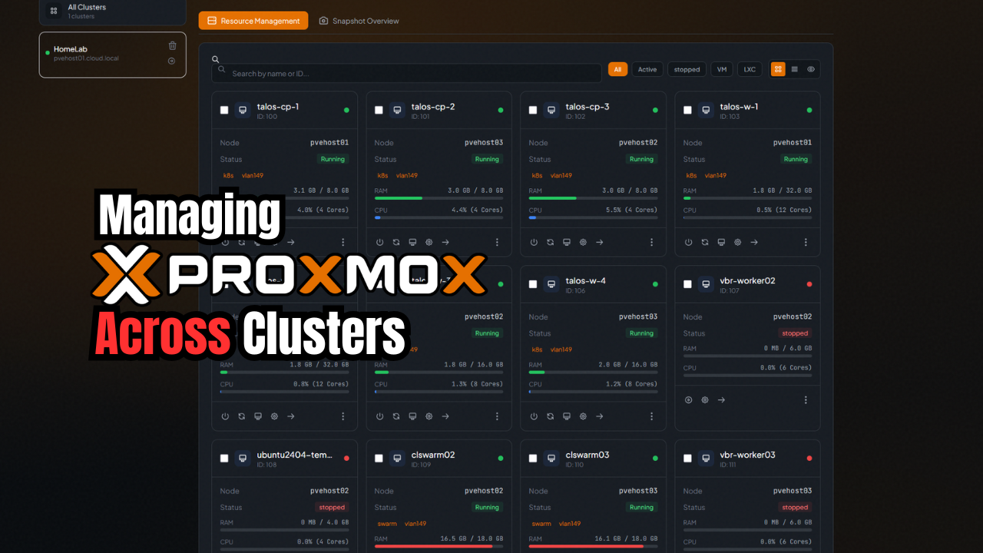Viewport: 983px width, 553px height.
Task: Click the start icon on stopped vbr-worker02
Action: [x=688, y=399]
